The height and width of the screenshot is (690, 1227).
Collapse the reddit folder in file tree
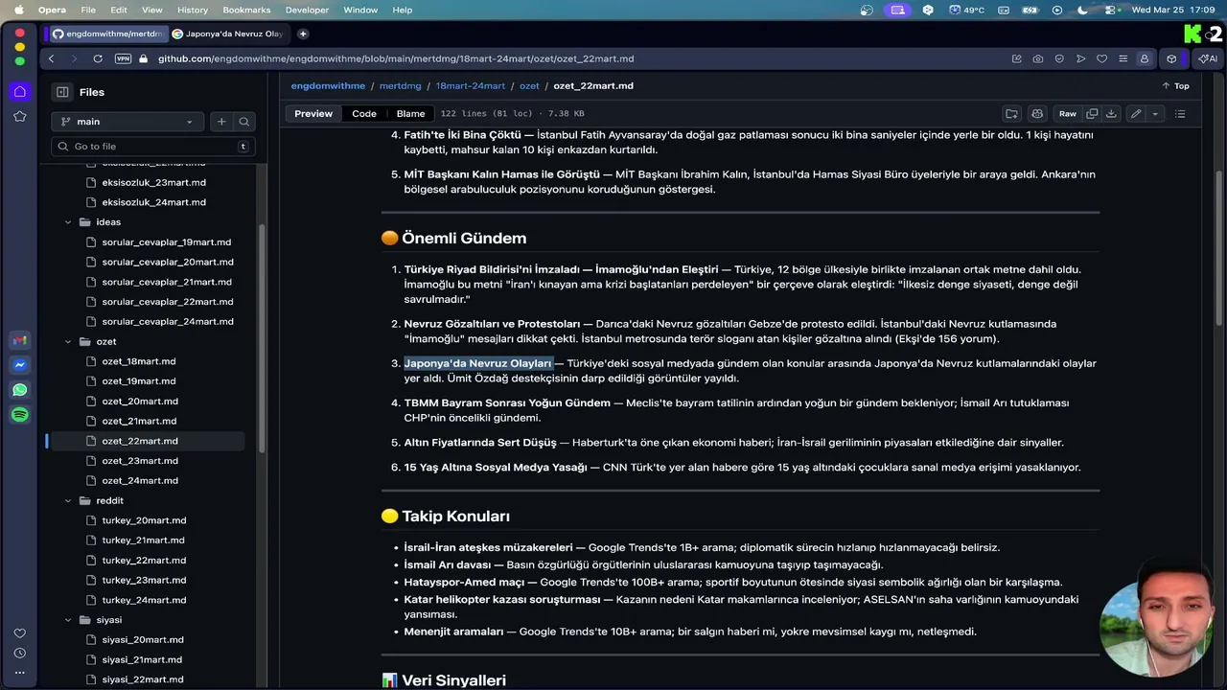point(68,500)
